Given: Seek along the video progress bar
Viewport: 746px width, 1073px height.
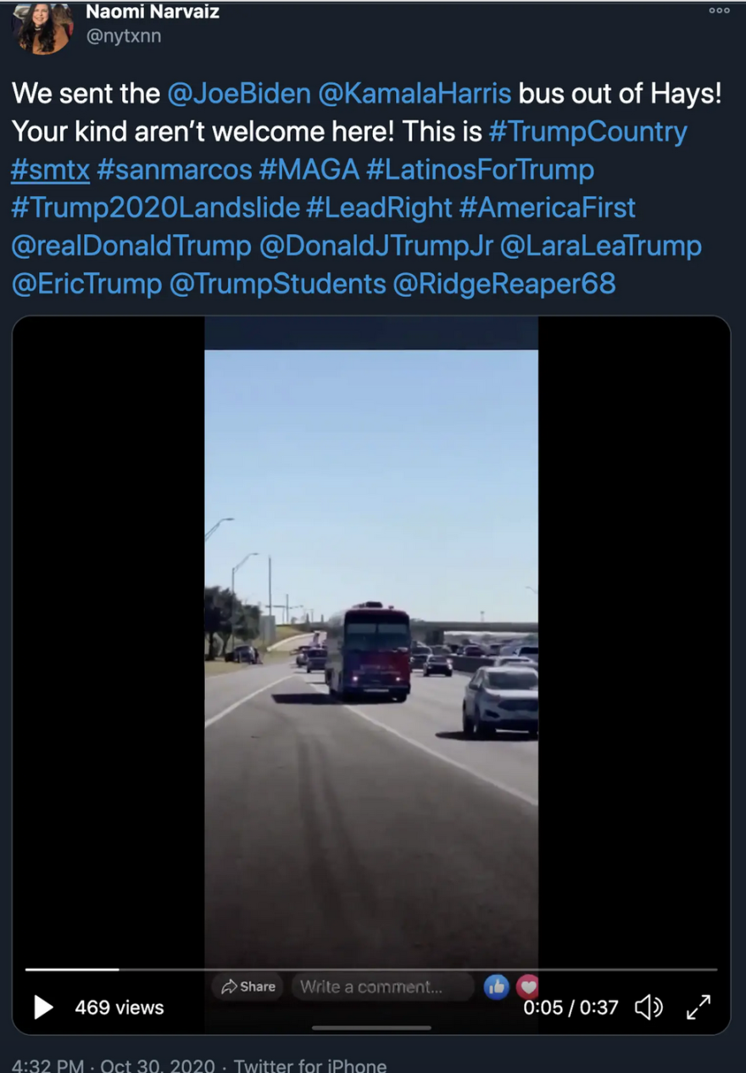Looking at the screenshot, I should 371,969.
